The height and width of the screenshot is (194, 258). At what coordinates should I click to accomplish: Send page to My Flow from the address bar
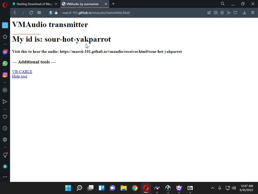(229, 13)
